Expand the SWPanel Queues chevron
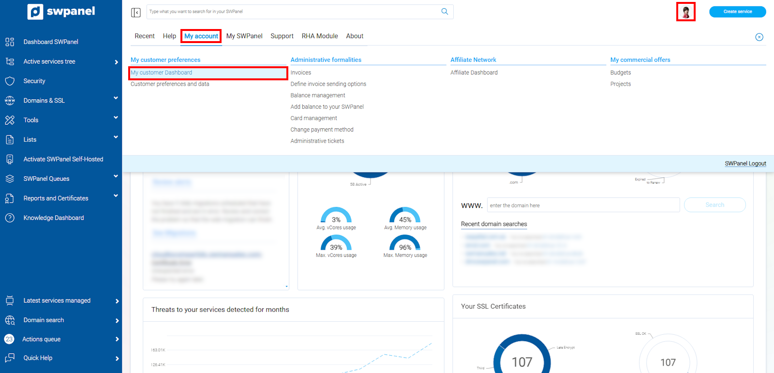Image resolution: width=774 pixels, height=373 pixels. (x=116, y=177)
